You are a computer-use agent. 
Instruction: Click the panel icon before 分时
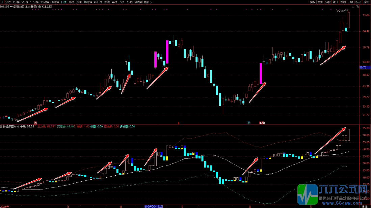coord(1,2)
